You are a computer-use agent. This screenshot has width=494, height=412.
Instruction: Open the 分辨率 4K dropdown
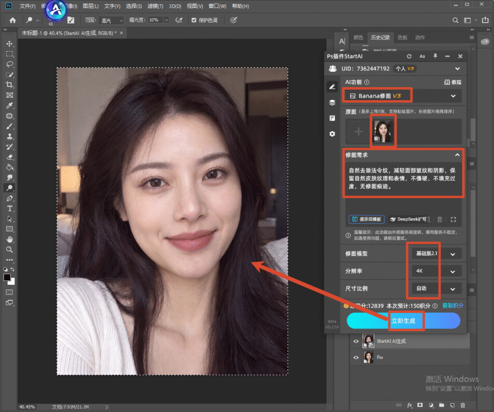point(437,271)
